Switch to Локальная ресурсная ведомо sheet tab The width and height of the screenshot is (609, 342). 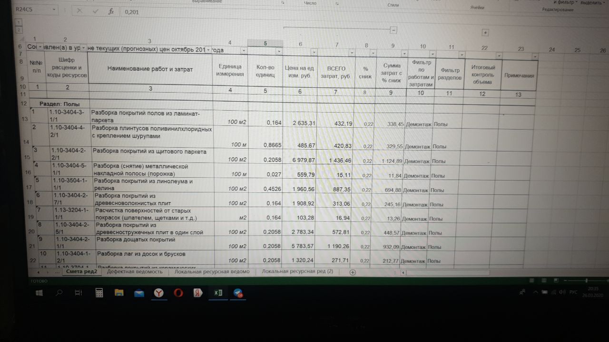click(212, 272)
